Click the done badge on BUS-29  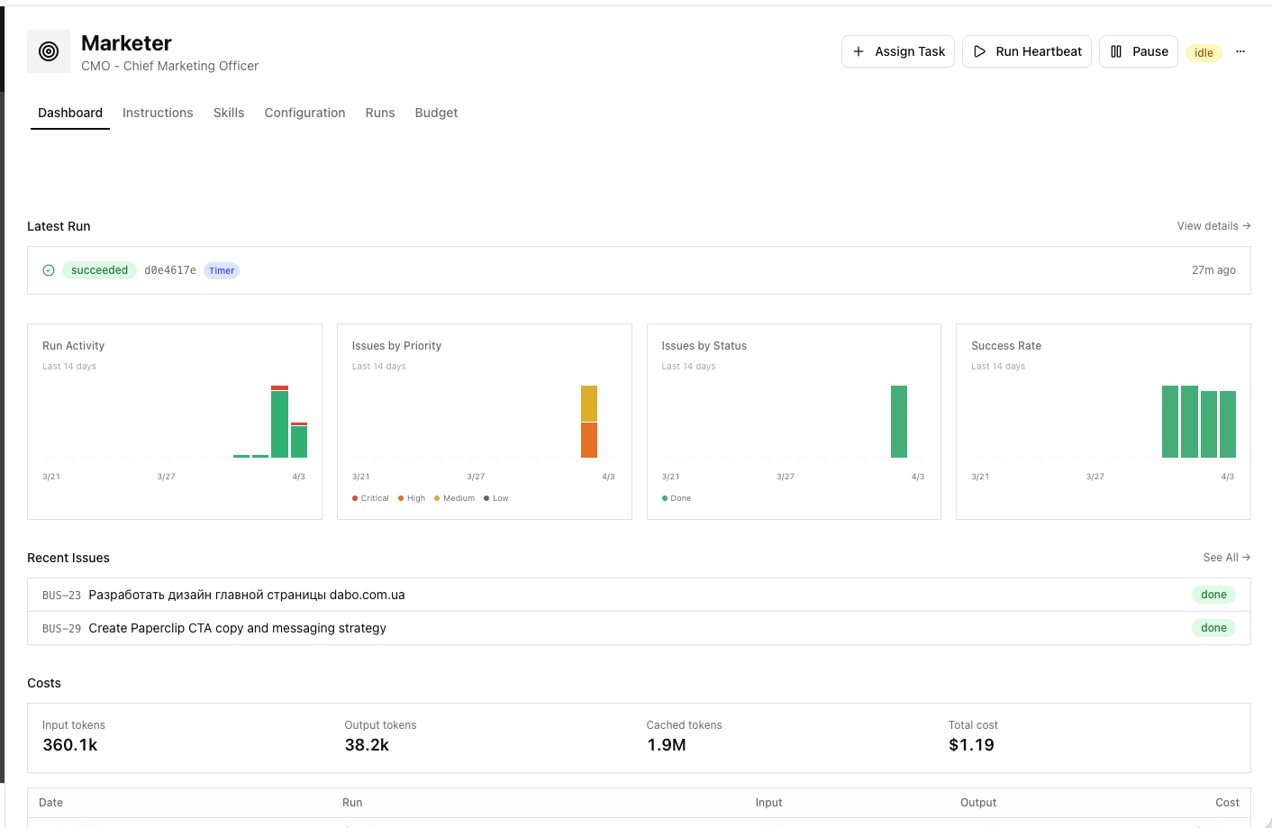(x=1213, y=628)
